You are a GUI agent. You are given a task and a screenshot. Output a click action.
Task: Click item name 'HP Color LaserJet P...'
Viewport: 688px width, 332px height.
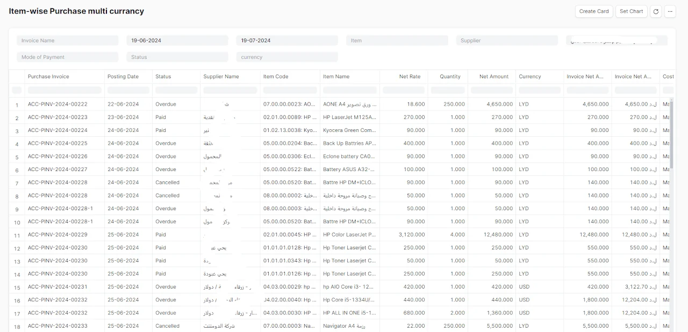349,234
